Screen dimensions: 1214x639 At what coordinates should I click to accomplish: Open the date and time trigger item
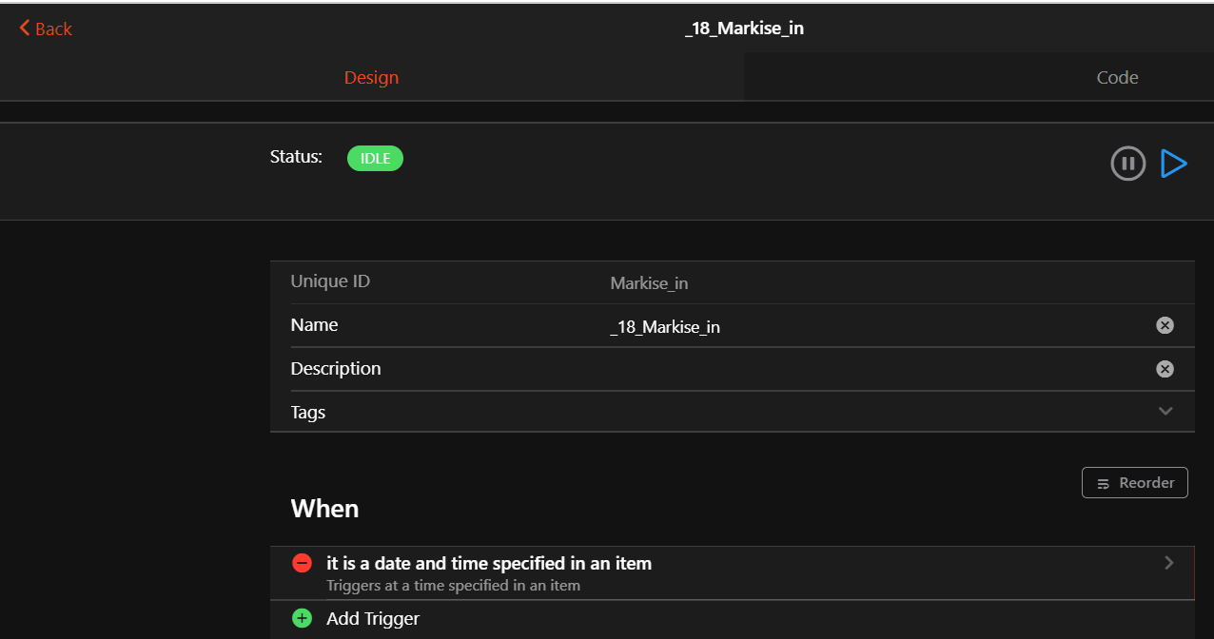[489, 564]
